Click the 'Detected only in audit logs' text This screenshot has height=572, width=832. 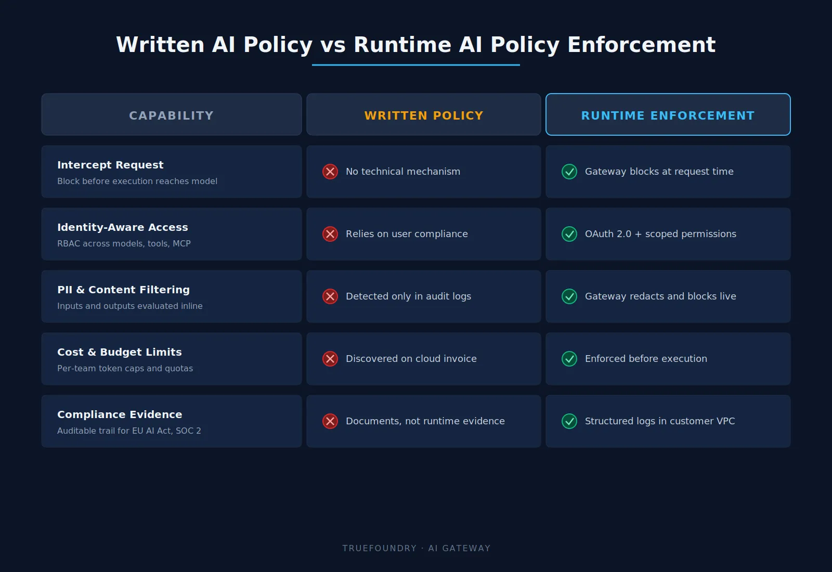[408, 296]
